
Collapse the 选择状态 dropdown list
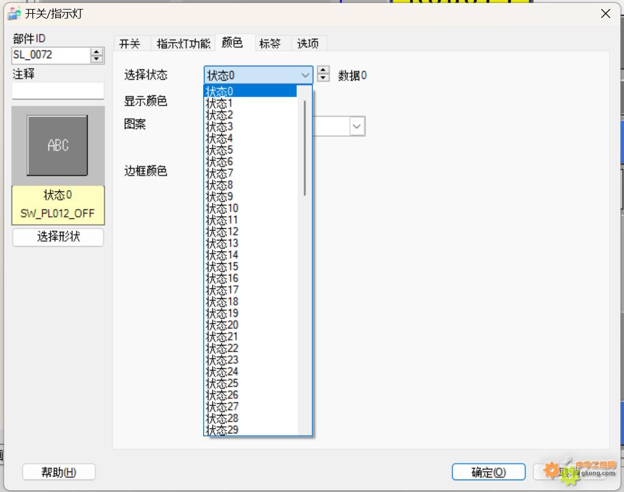306,75
